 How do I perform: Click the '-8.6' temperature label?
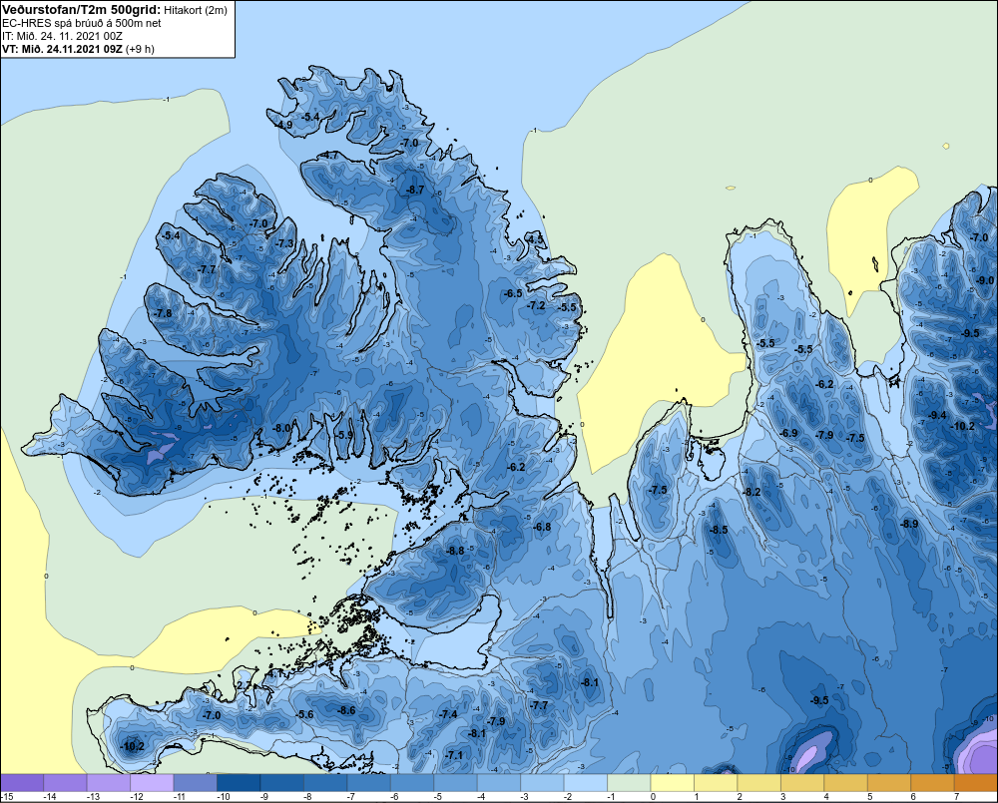point(346,710)
